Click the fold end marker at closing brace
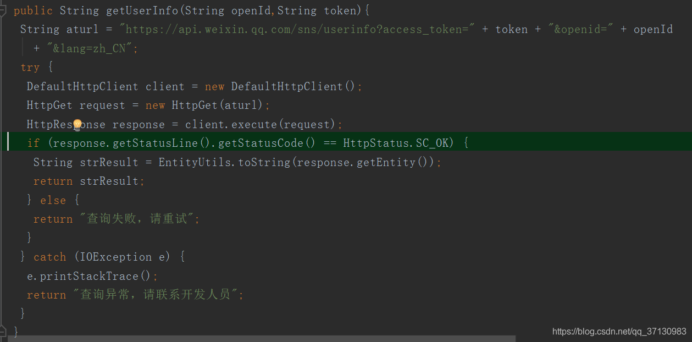 coord(3,332)
